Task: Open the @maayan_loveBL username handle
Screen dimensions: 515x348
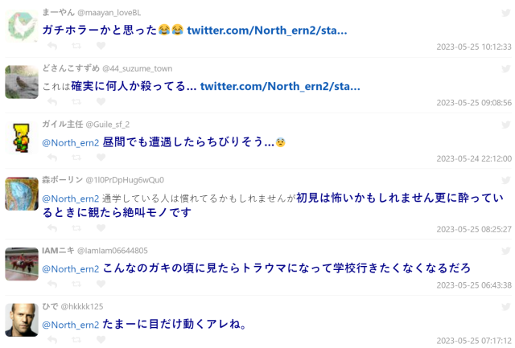Action: point(109,13)
